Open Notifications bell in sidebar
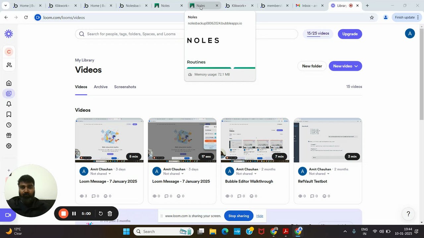 coord(9,104)
